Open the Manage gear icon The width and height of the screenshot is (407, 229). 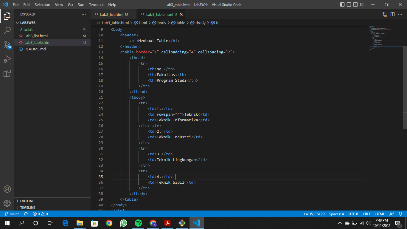click(x=7, y=203)
